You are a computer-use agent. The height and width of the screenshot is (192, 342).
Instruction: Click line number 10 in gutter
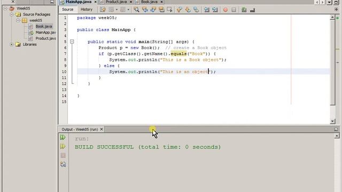[x=64, y=71]
